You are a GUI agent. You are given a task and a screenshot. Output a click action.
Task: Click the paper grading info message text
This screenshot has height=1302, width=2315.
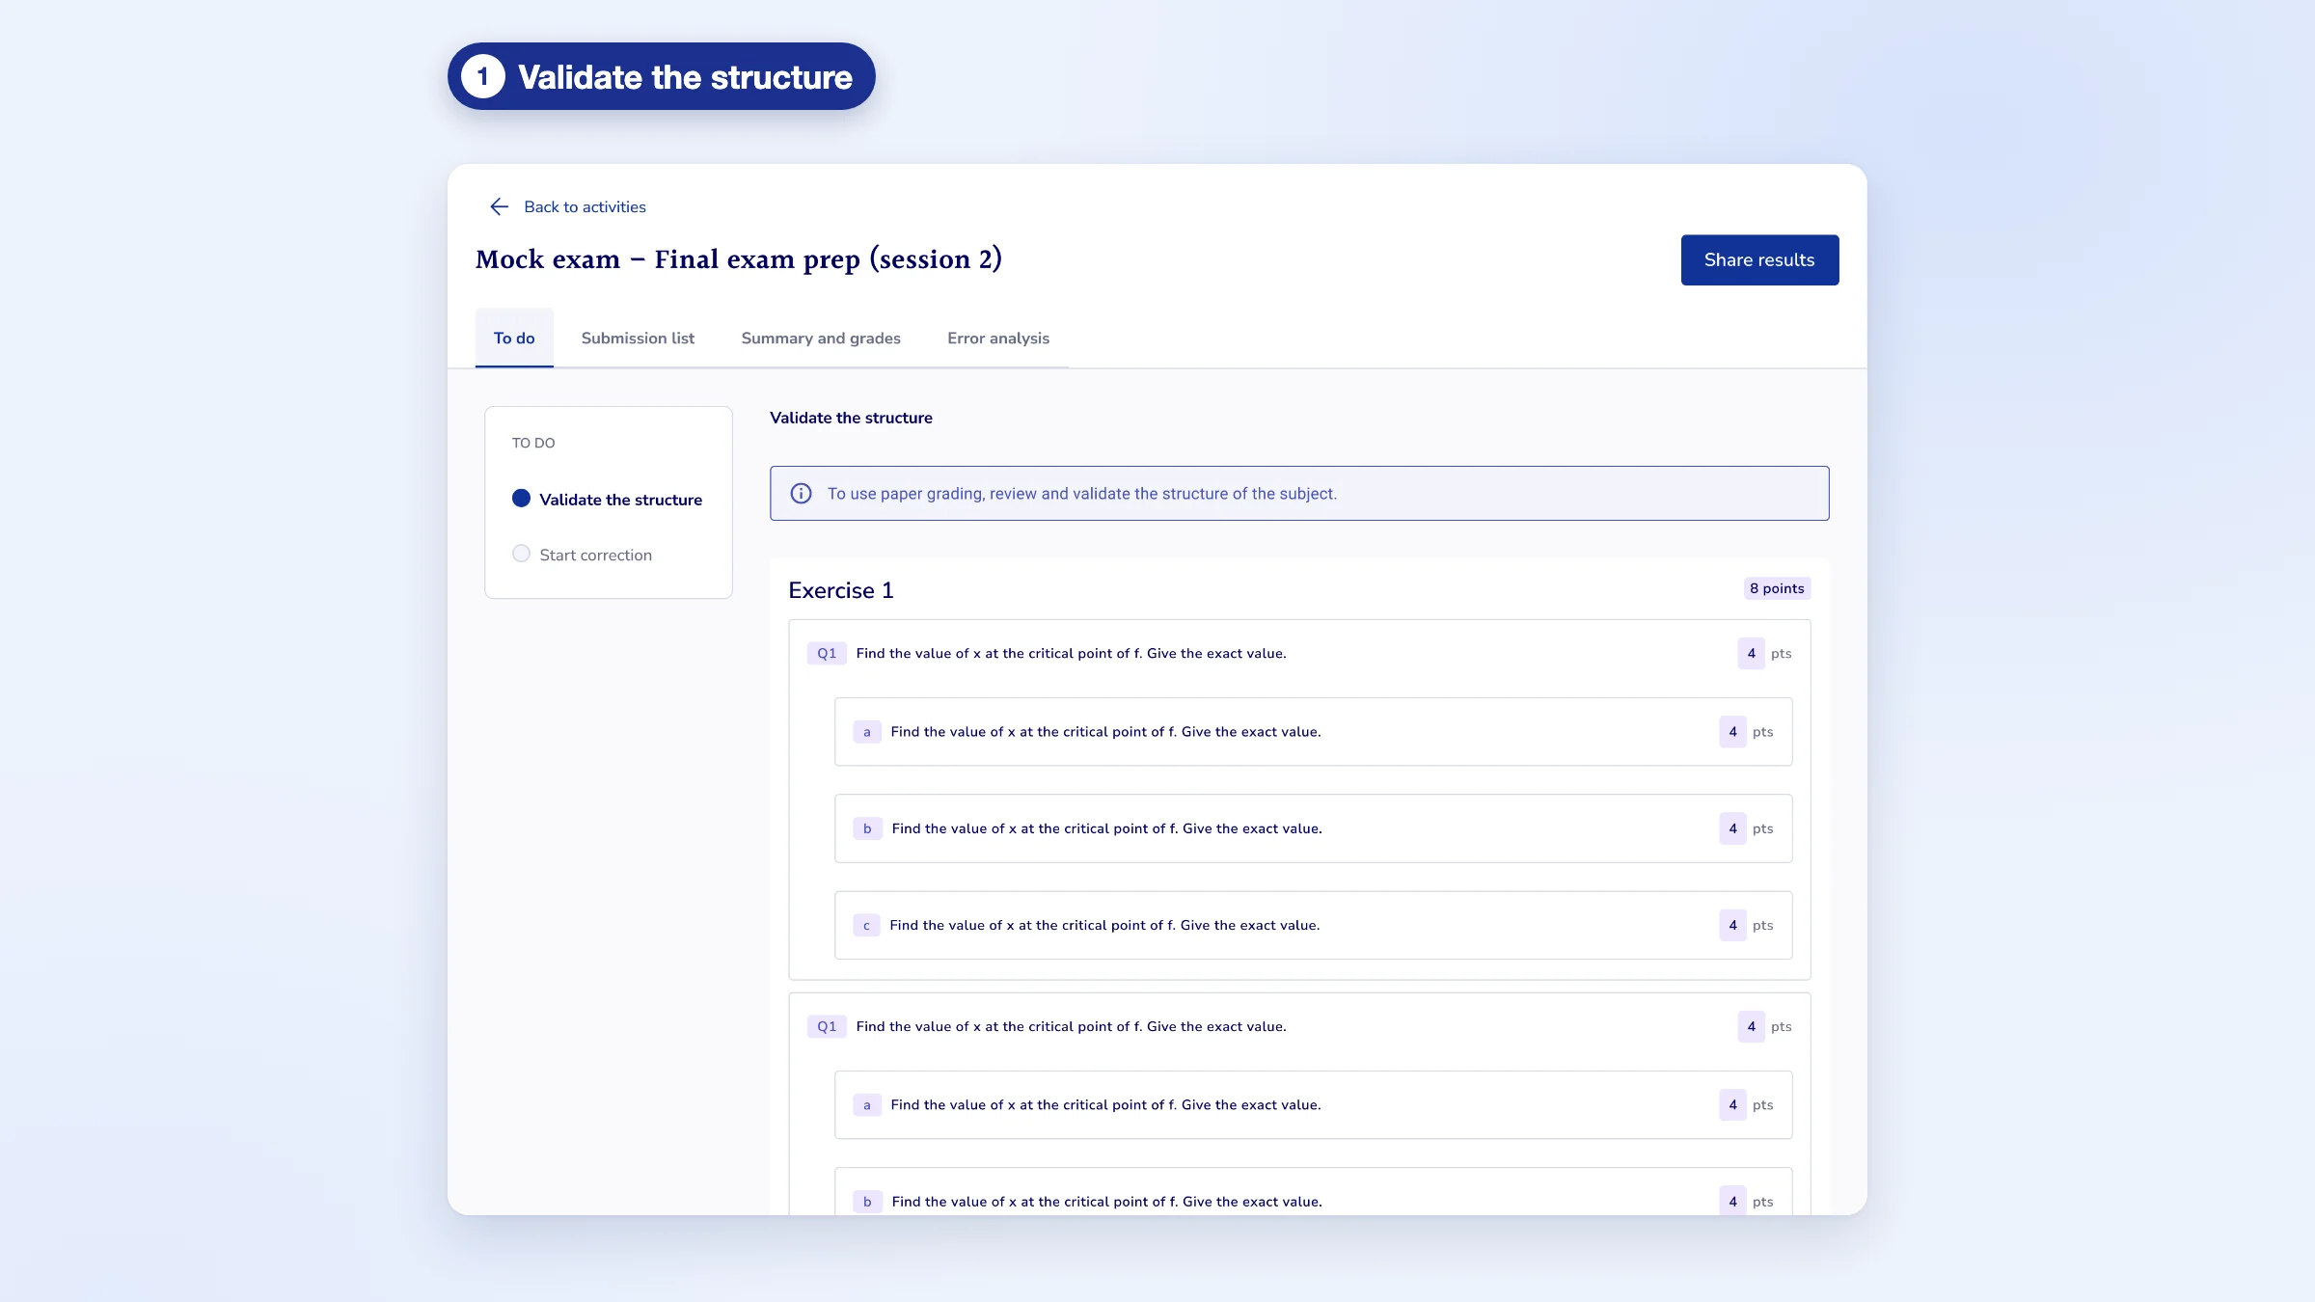click(1081, 494)
